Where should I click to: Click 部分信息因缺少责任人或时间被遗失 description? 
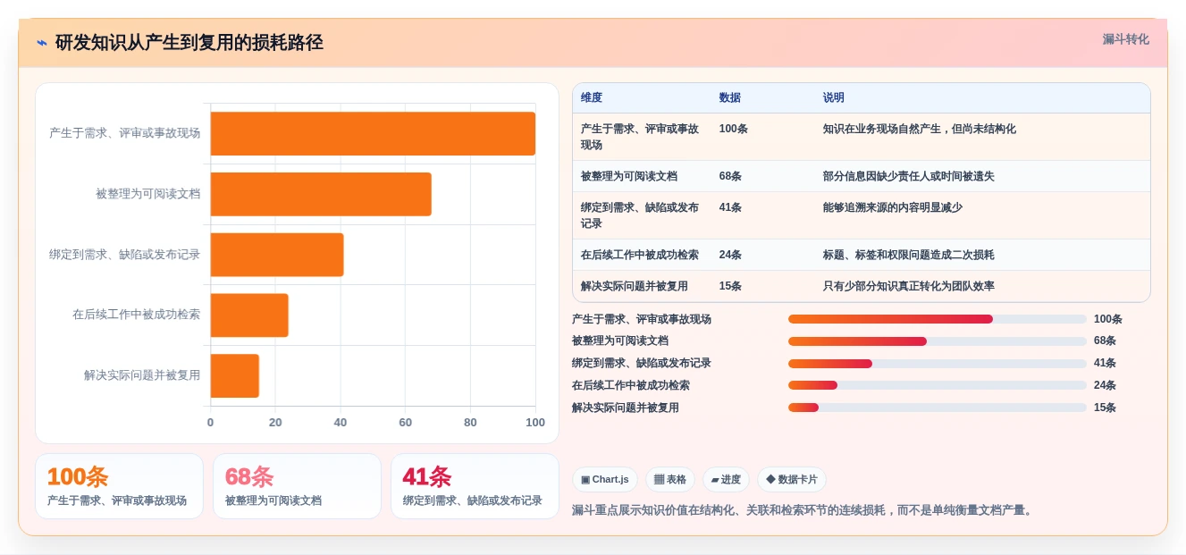coord(909,176)
